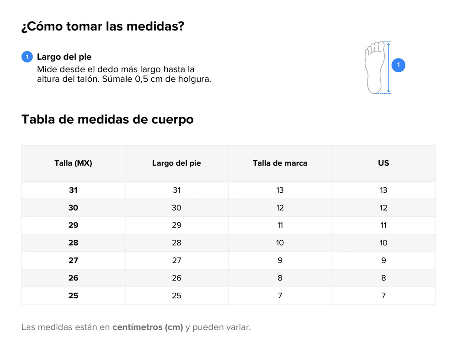Select the Talla de marca column header

coord(280,163)
